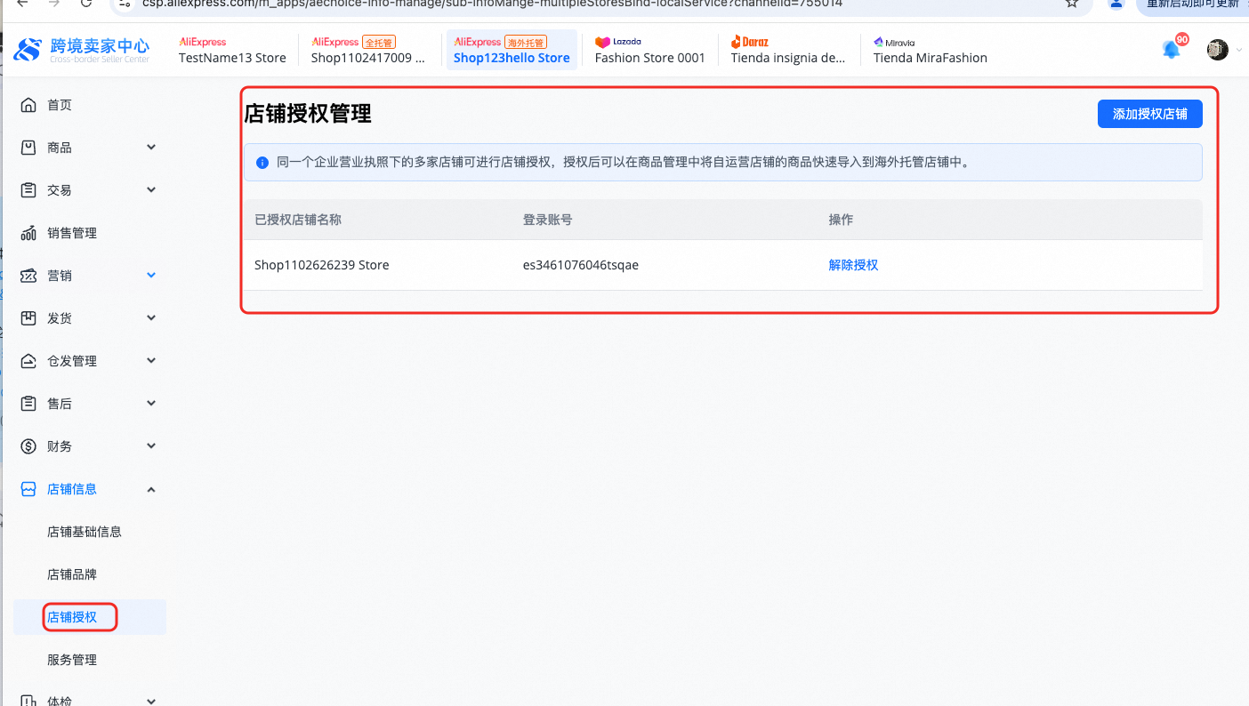1249x706 pixels.
Task: Click the 财务 currency icon
Action: pos(28,446)
